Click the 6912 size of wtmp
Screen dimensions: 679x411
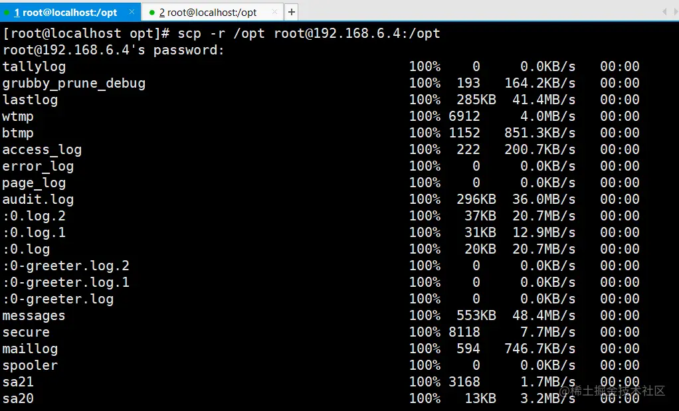tap(464, 116)
